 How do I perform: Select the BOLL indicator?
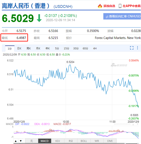[84, 141]
